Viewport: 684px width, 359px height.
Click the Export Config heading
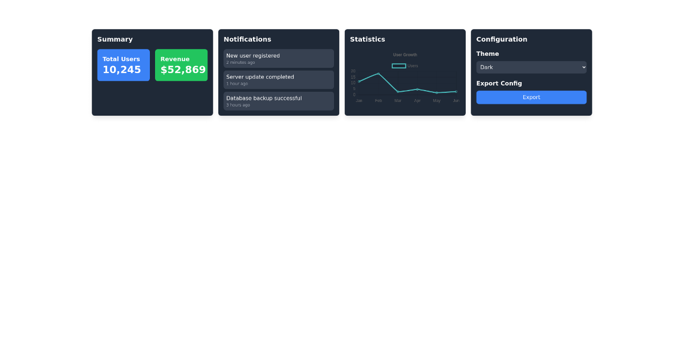tap(499, 83)
